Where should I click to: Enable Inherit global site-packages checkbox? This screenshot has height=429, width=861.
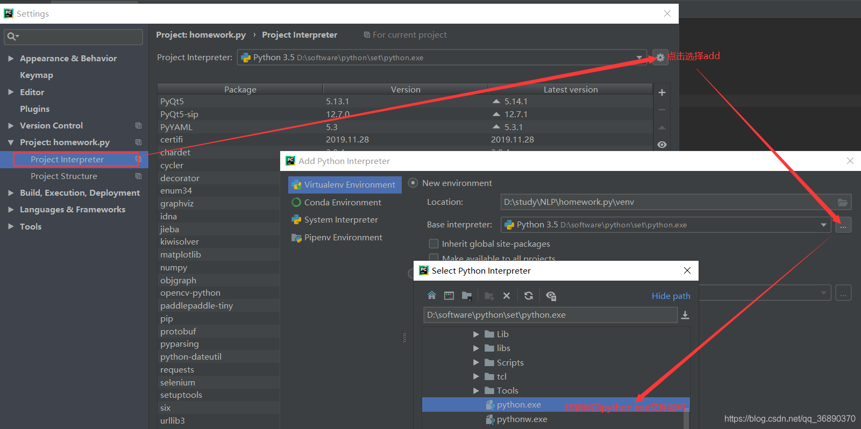tap(433, 244)
